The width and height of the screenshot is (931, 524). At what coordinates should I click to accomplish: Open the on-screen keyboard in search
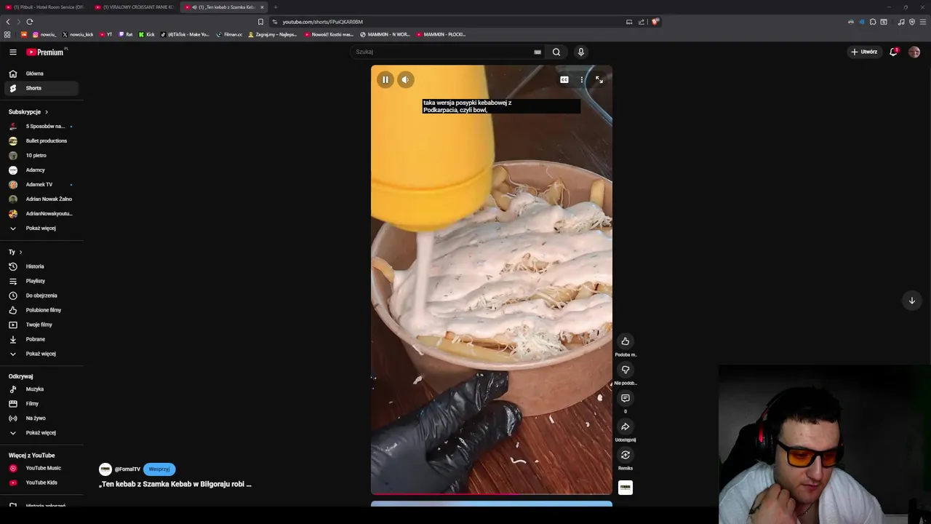538,52
